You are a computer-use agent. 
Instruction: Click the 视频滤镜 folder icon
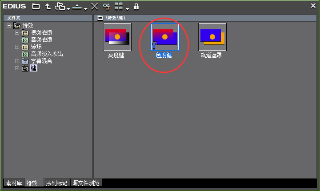click(x=25, y=33)
